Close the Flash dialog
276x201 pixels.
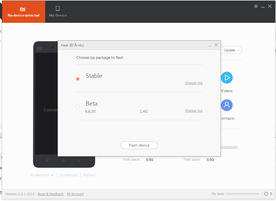pyautogui.click(x=216, y=45)
